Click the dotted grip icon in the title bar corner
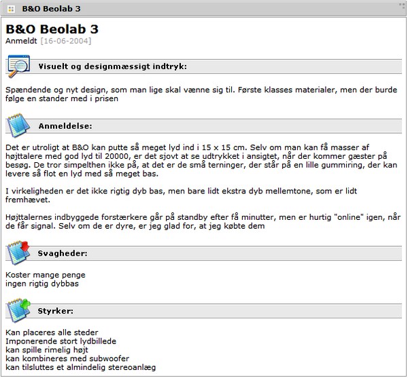 tap(402, 6)
